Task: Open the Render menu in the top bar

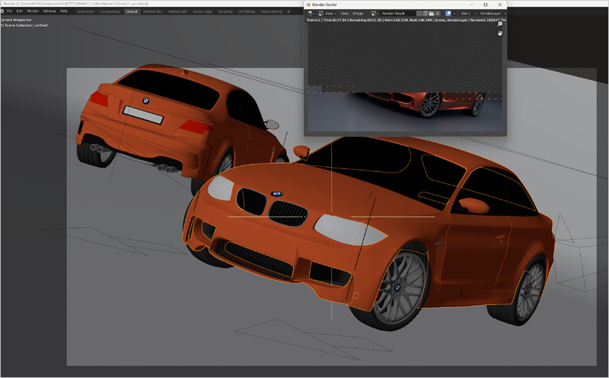Action: [33, 11]
